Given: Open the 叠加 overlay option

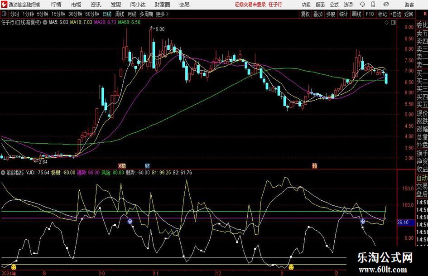Looking at the screenshot, I should [318, 14].
